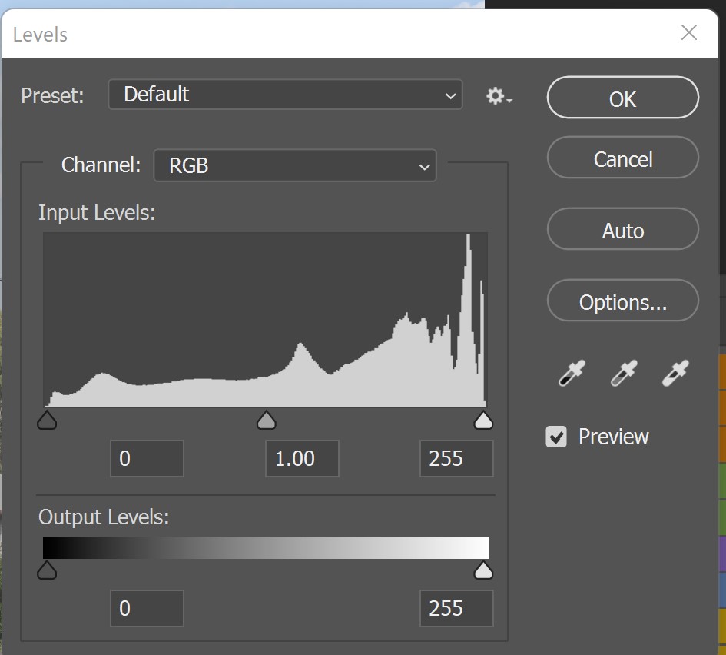Open the Preset dropdown

(285, 95)
